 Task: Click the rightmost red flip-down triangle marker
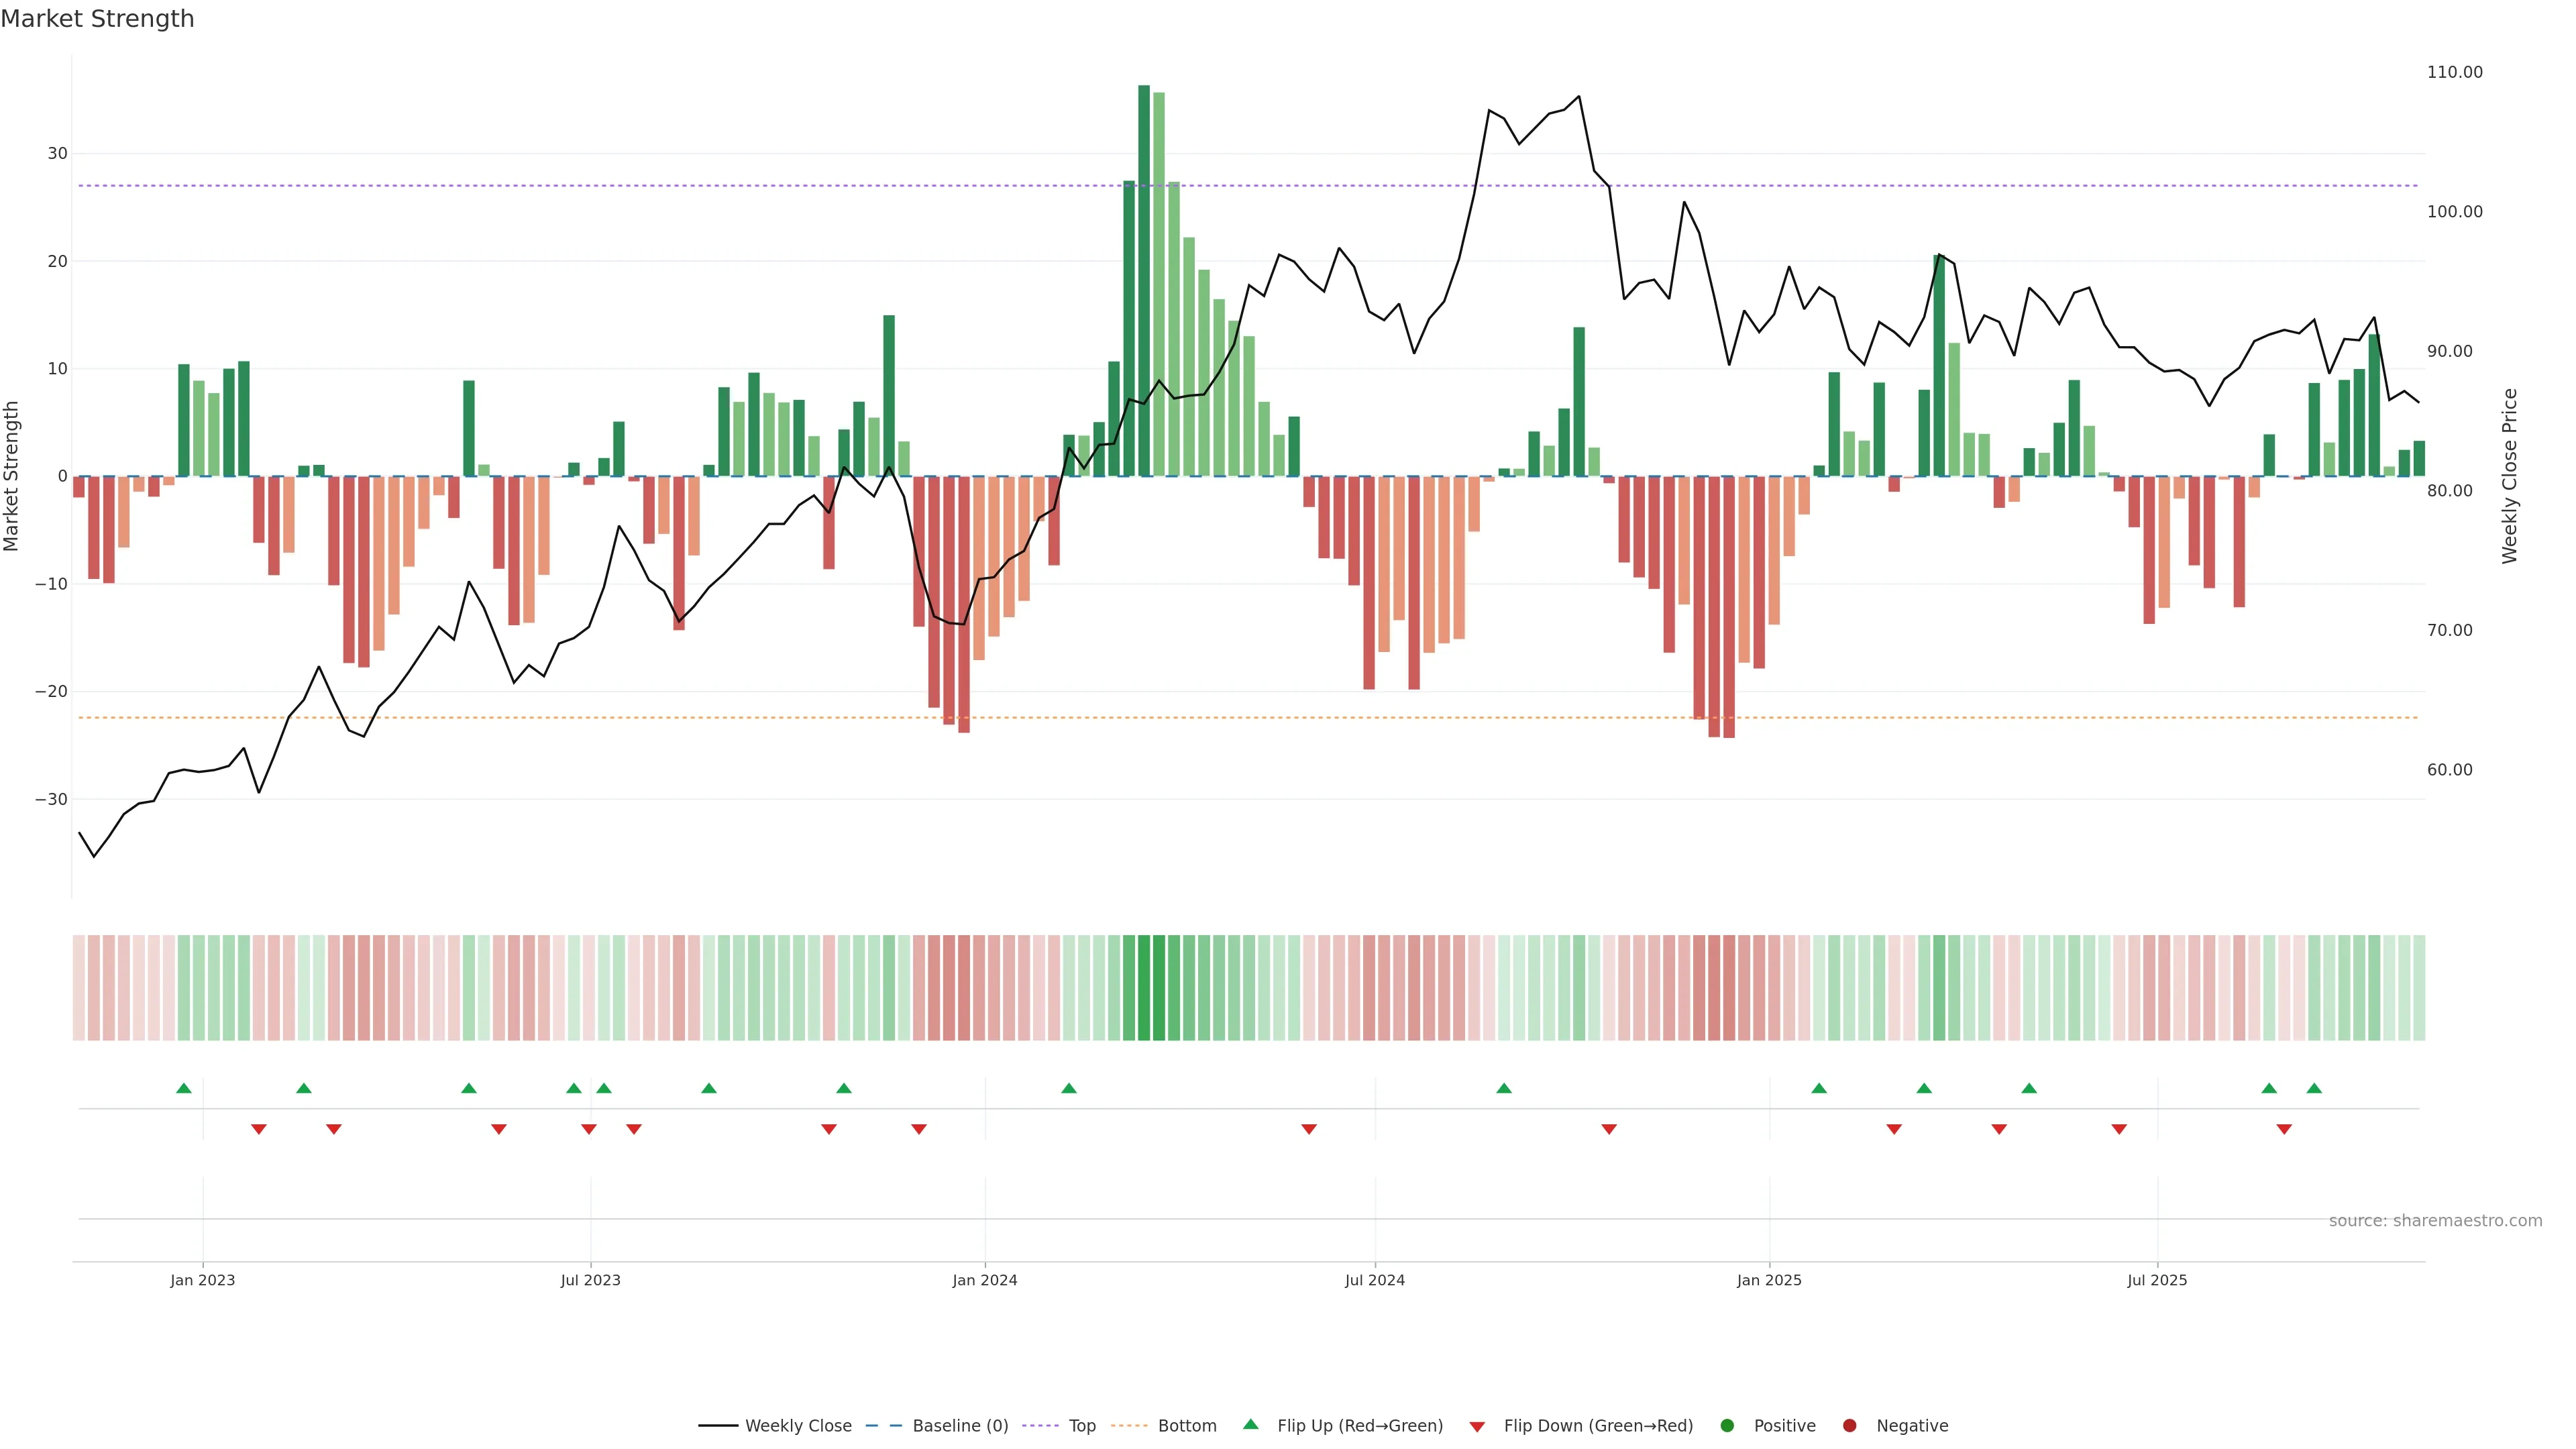coord(2284,1129)
